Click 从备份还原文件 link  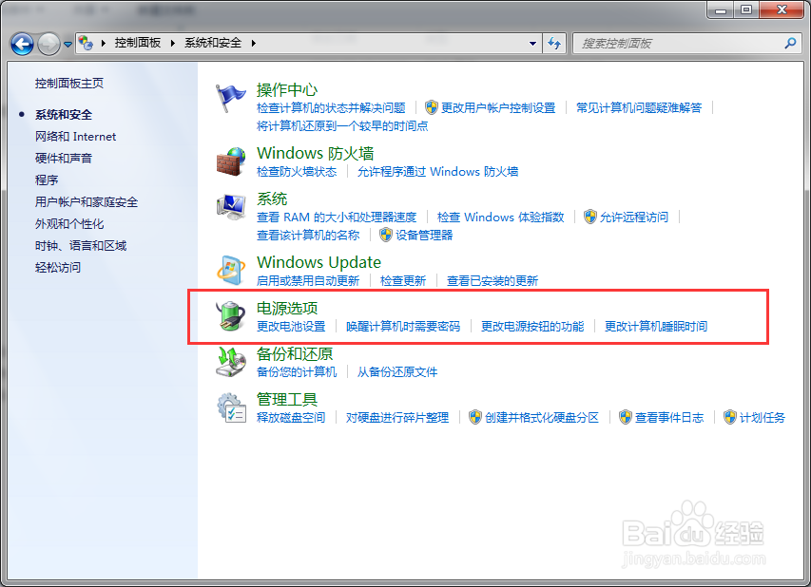tap(397, 372)
